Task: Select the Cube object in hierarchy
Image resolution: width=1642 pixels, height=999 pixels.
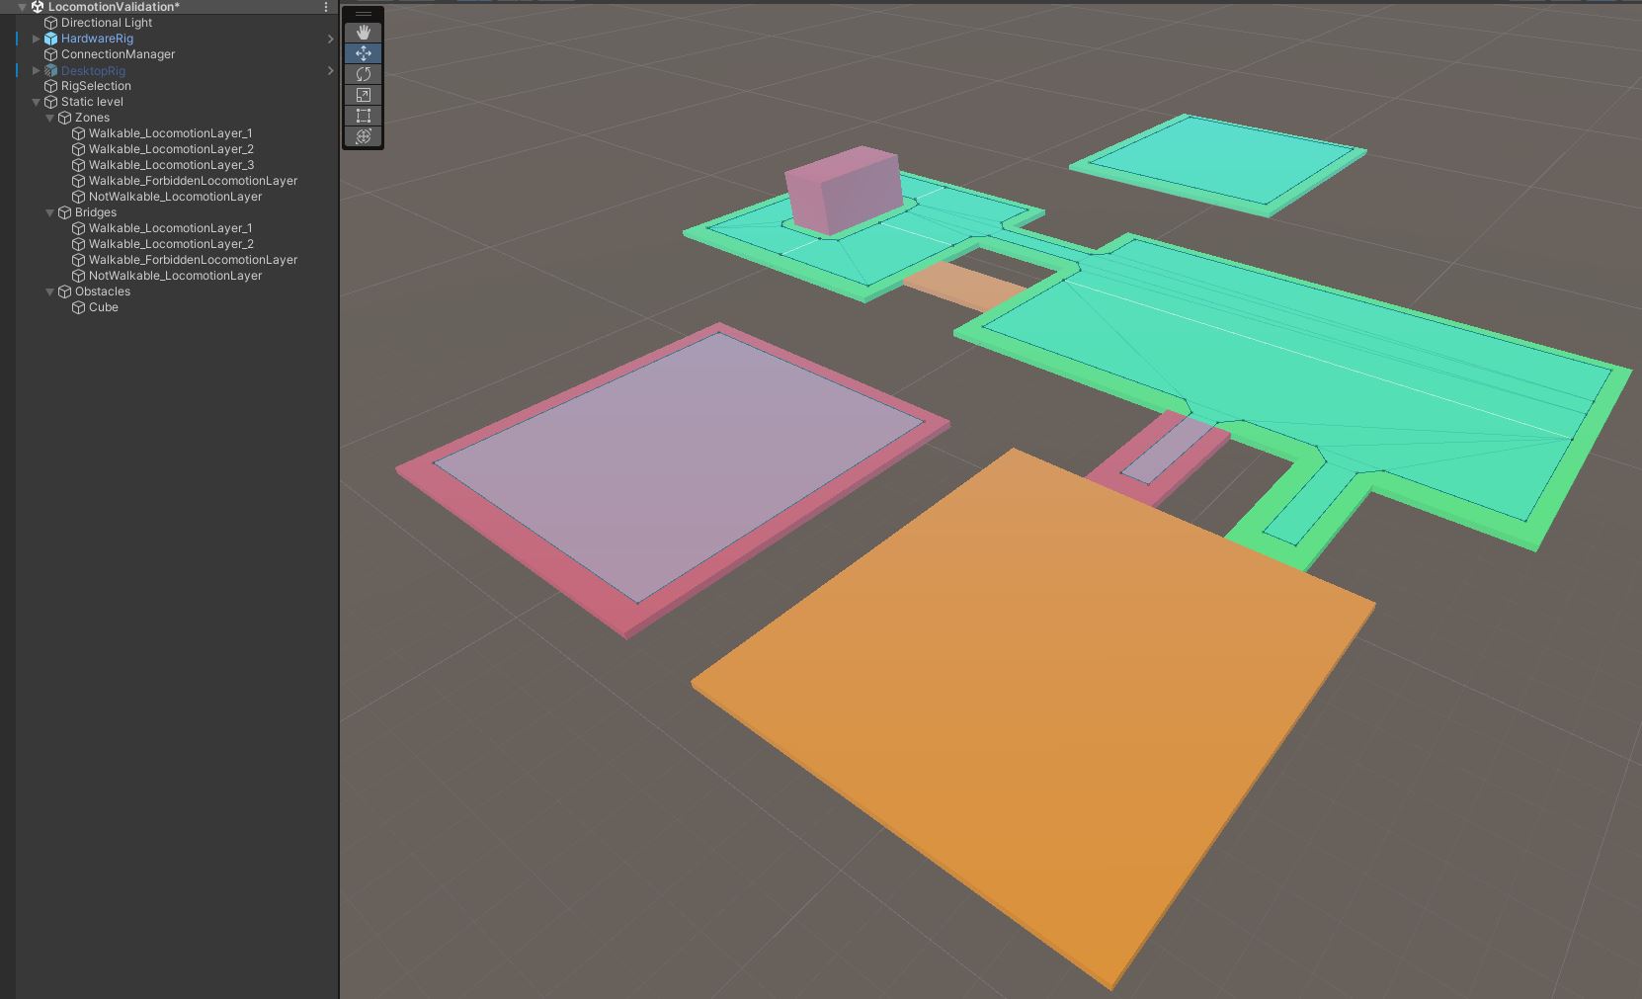Action: (x=103, y=307)
